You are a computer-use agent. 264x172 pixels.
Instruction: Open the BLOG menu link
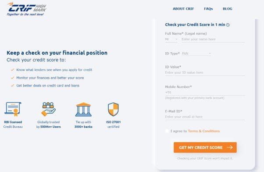click(228, 9)
